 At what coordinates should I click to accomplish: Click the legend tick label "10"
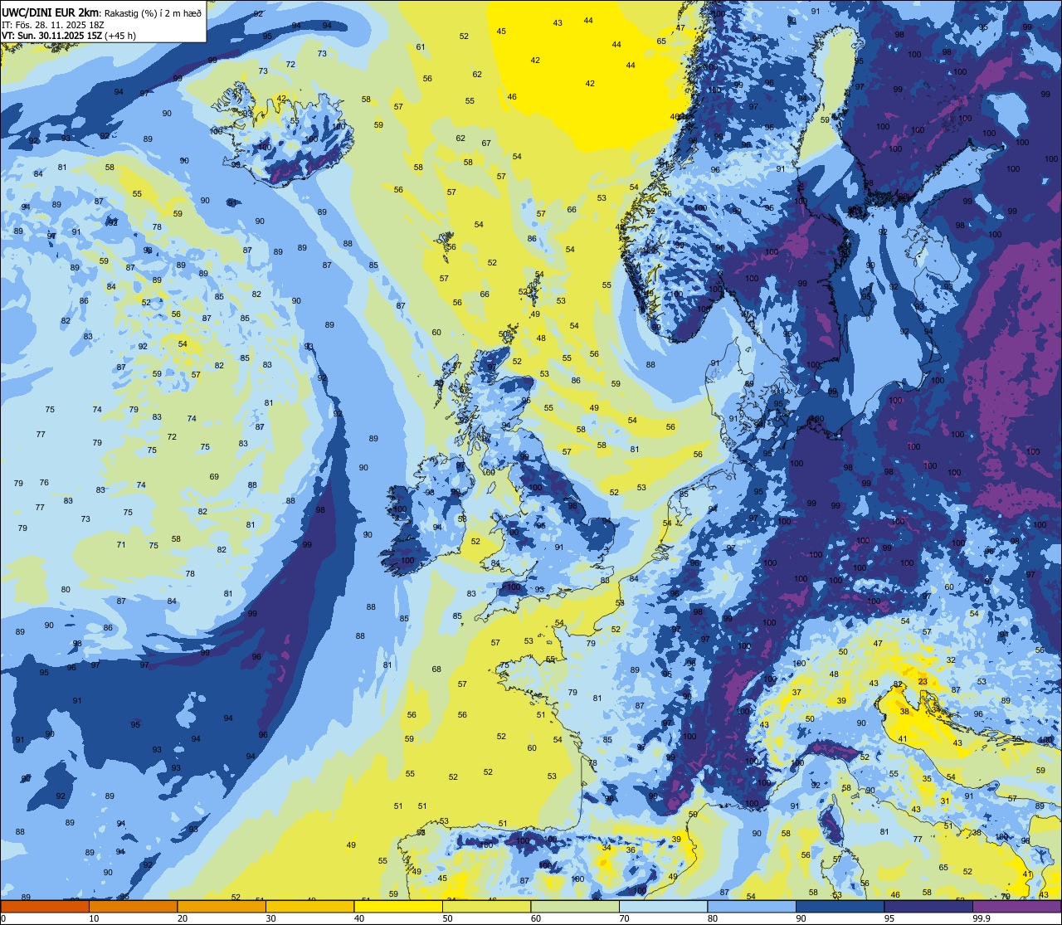(x=95, y=918)
